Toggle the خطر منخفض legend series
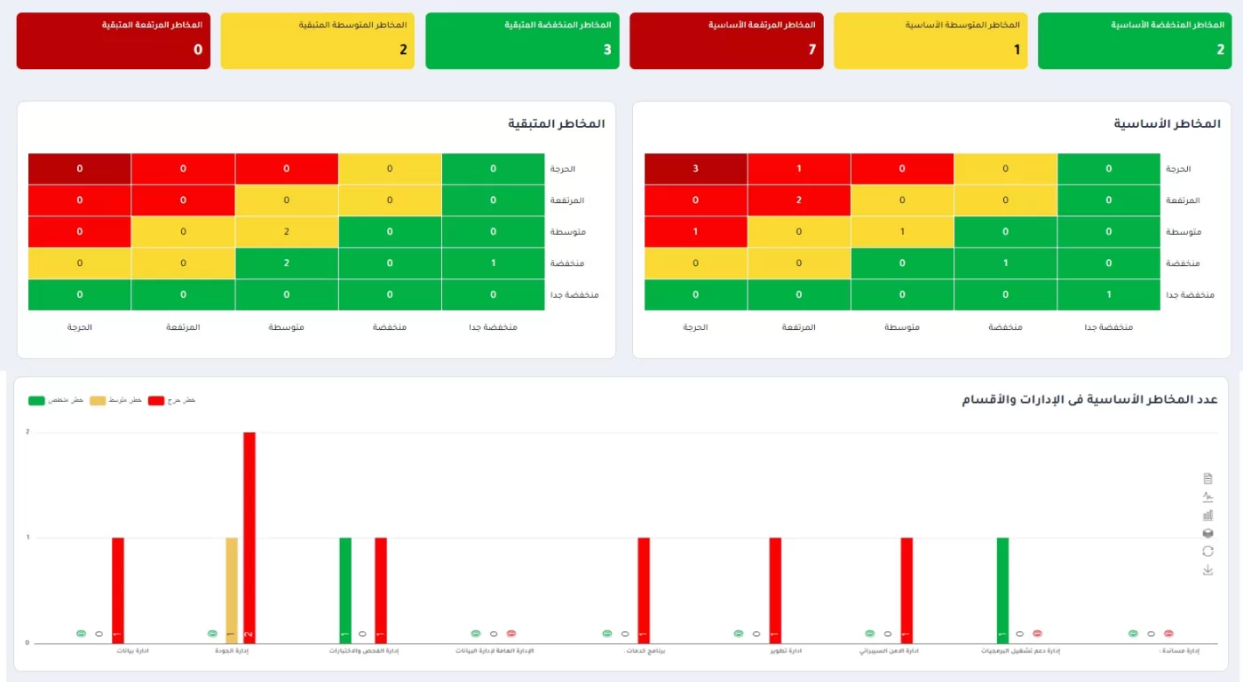1243x682 pixels. 36,401
